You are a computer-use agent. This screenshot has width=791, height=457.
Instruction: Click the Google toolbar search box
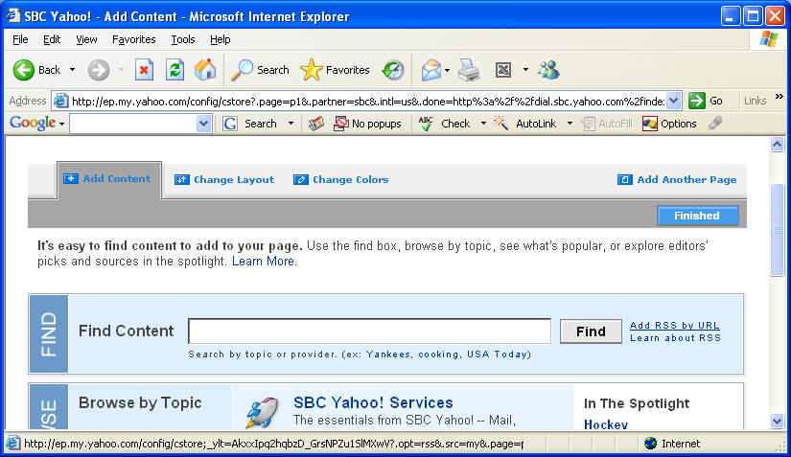[133, 124]
